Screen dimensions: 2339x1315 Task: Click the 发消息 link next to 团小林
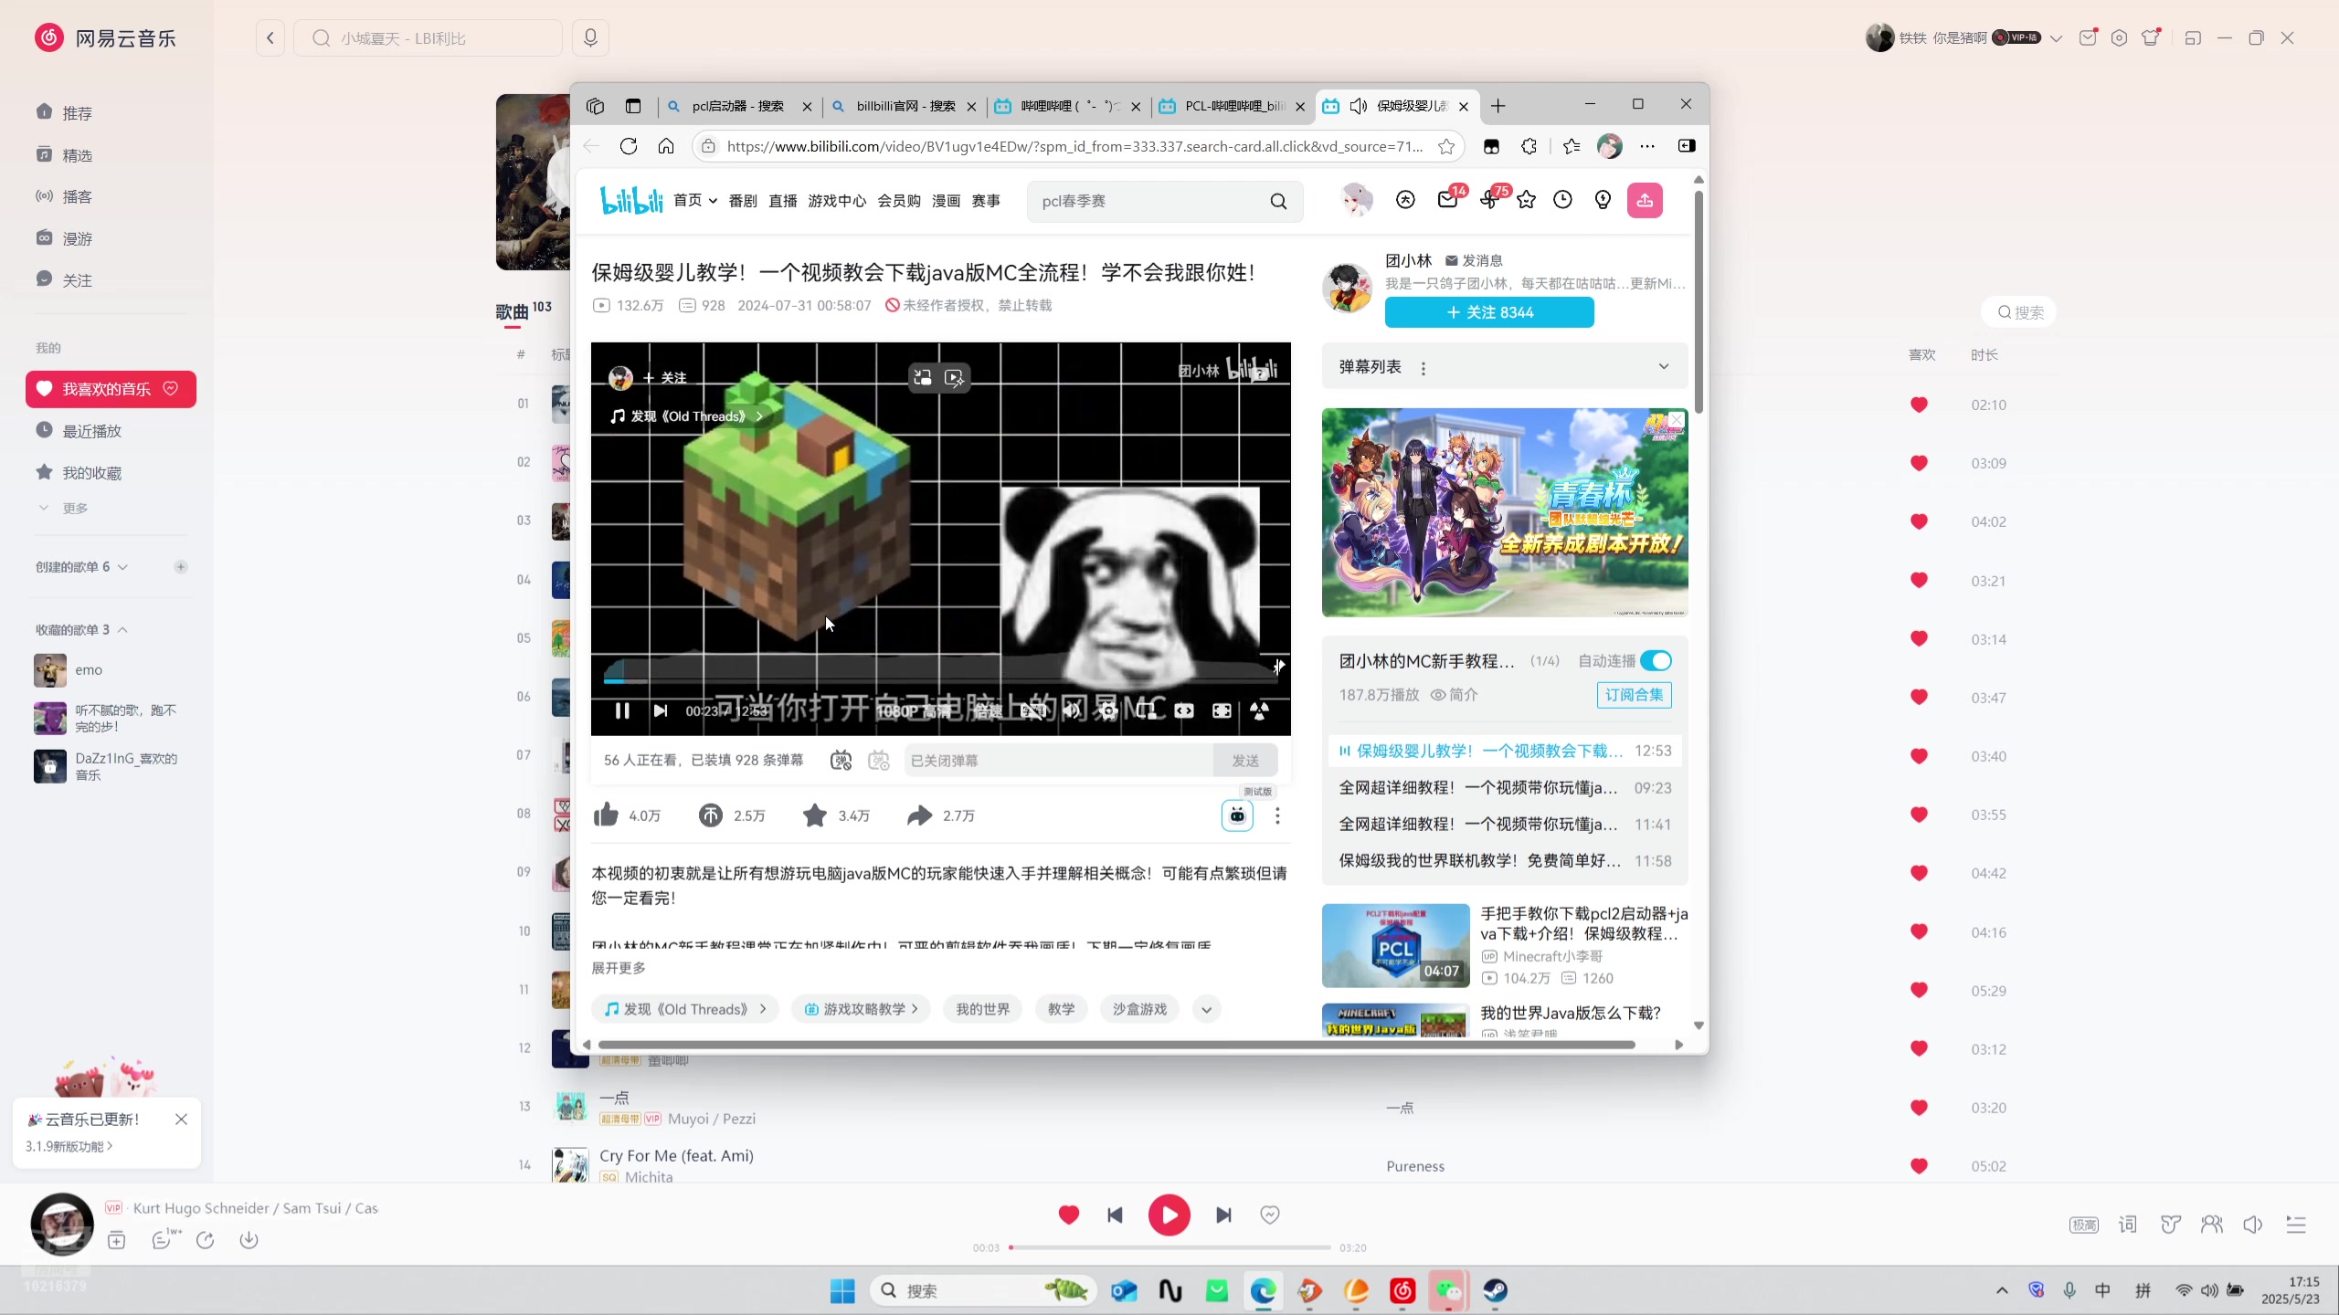point(1474,260)
